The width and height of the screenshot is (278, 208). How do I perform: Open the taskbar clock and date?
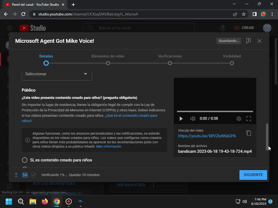[259, 201]
